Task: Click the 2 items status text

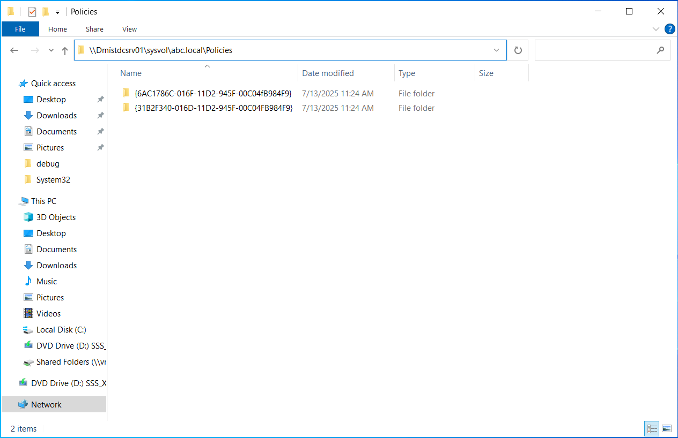Action: coord(24,429)
